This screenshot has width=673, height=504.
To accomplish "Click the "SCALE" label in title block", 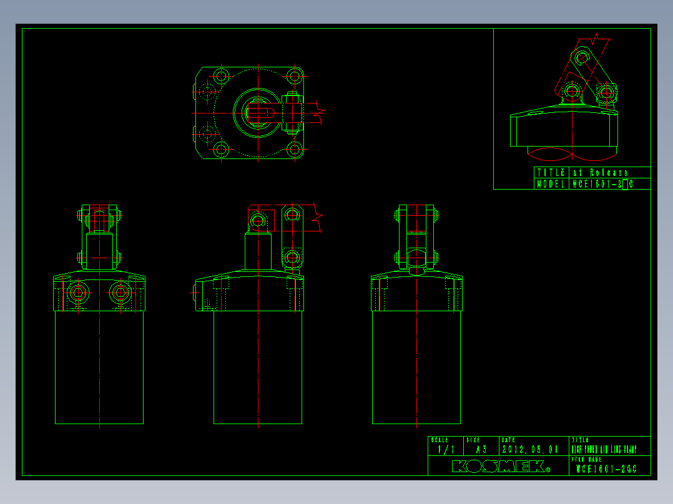I will tap(440, 440).
